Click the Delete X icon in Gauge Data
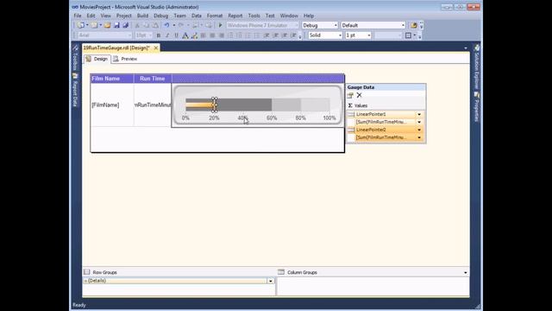Viewport: 552px width, 311px height. tap(359, 95)
